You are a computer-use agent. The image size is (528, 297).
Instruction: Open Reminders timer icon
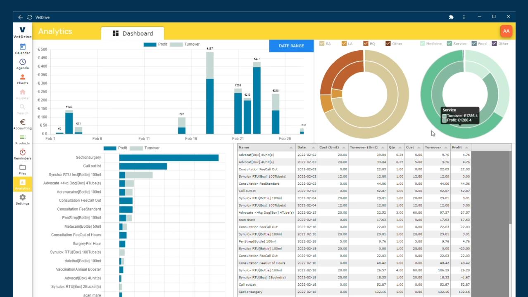tap(22, 153)
